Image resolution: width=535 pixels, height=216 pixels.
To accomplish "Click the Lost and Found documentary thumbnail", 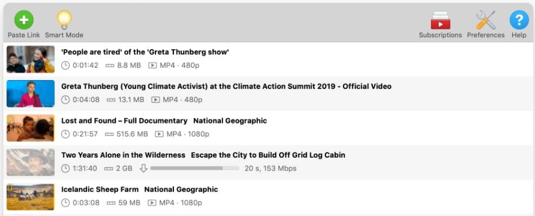I will pyautogui.click(x=31, y=128).
